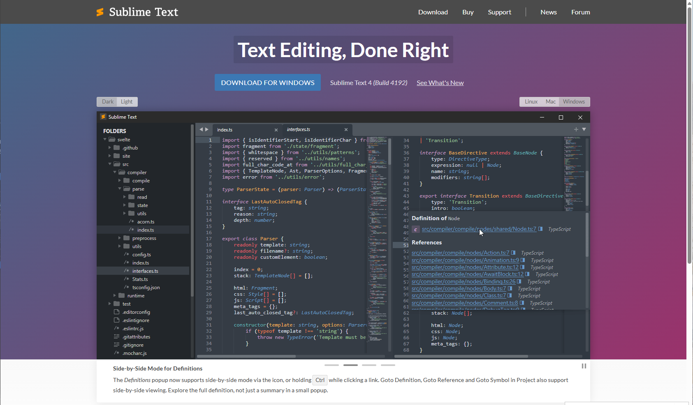Click side-by-side icon next to Action.ts:7
This screenshot has width=693, height=405.
513,253
